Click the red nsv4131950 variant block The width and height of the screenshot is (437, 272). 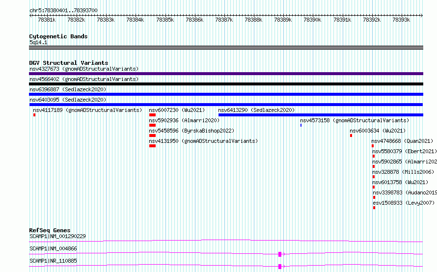coord(152,146)
